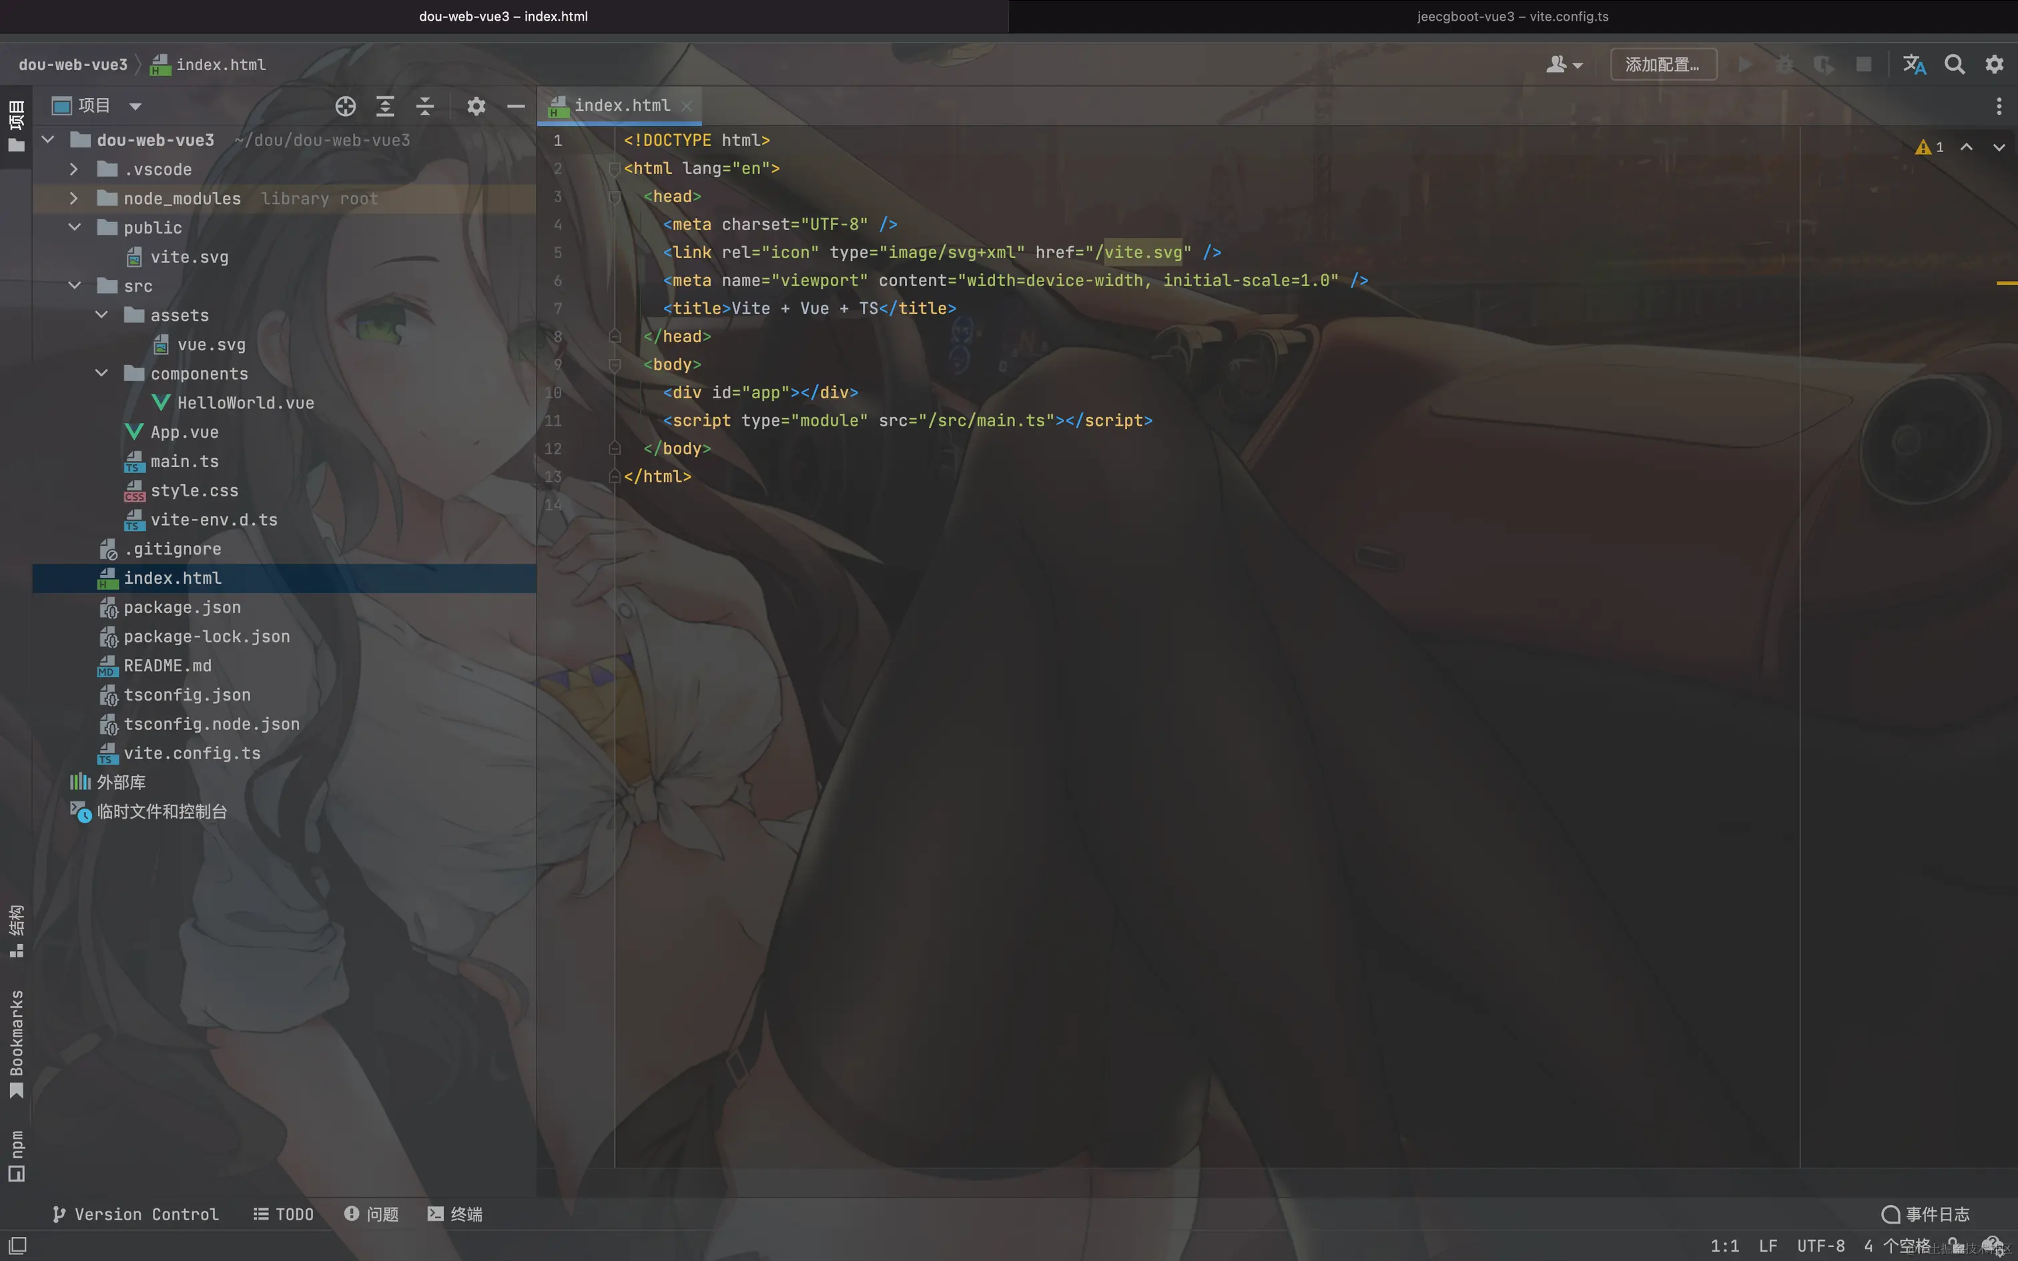Open project panel gear options
Screen dimensions: 2018x1261
click(x=476, y=106)
